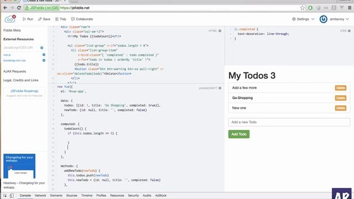This screenshot has width=354, height=199.
Task: Reload the page
Action: (x=19, y=8)
